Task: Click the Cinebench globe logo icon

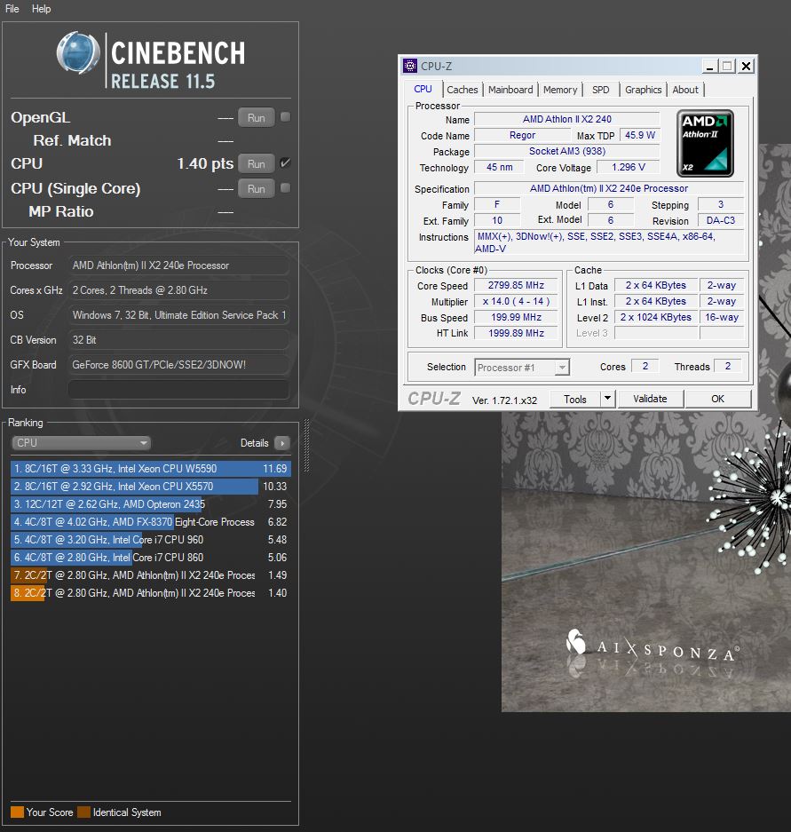Action: (x=78, y=52)
